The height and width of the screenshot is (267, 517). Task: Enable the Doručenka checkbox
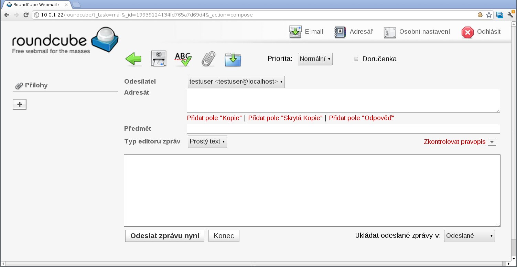click(356, 59)
